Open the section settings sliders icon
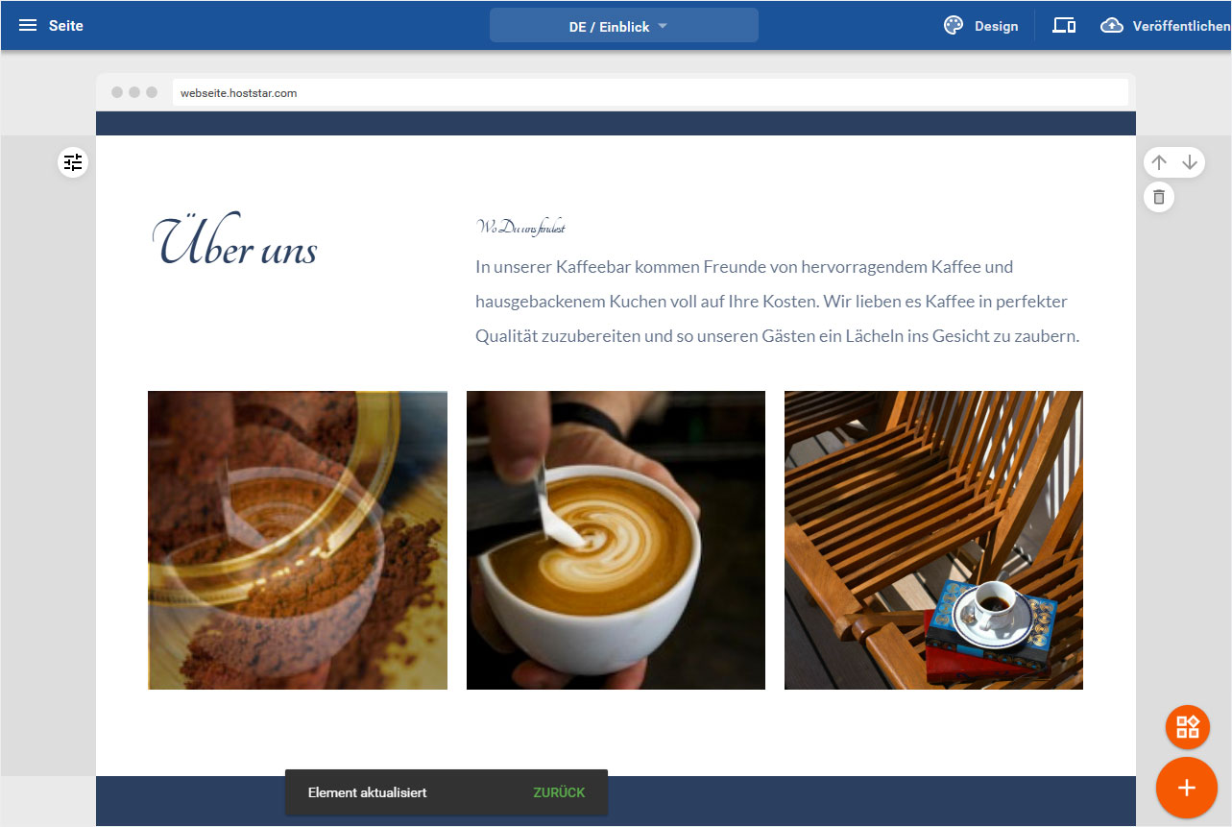This screenshot has height=827, width=1232. tap(73, 162)
